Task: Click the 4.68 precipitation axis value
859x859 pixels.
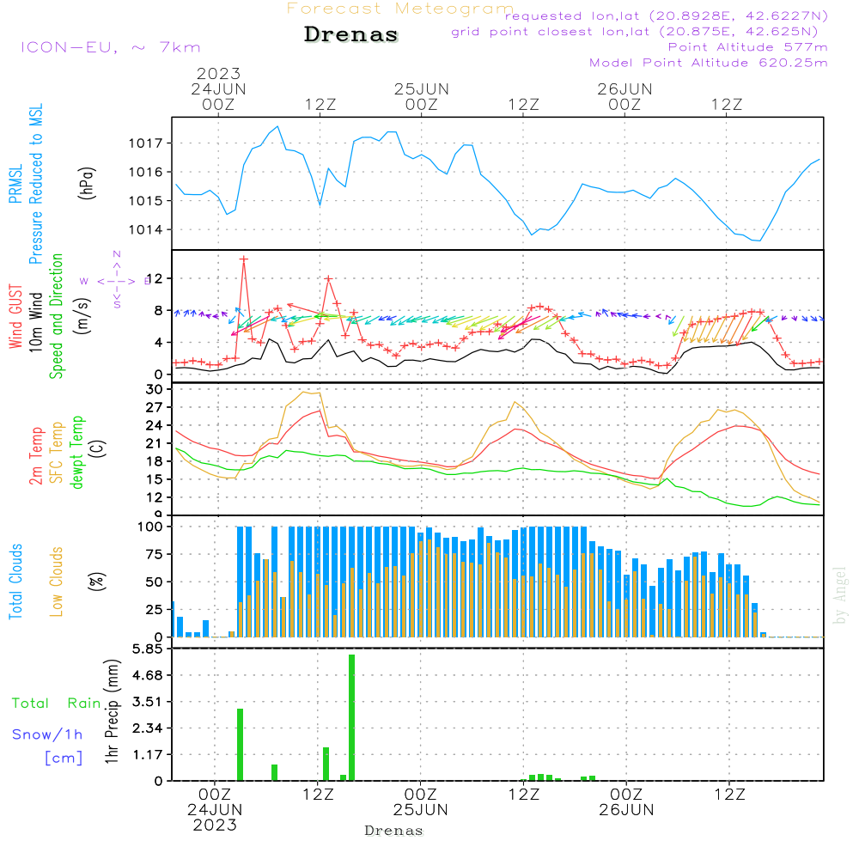Action: coord(148,675)
